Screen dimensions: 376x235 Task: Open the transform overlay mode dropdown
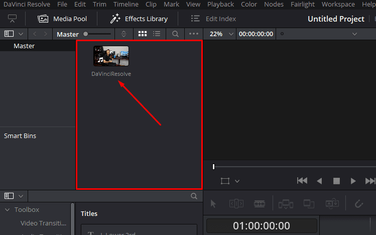click(x=237, y=181)
